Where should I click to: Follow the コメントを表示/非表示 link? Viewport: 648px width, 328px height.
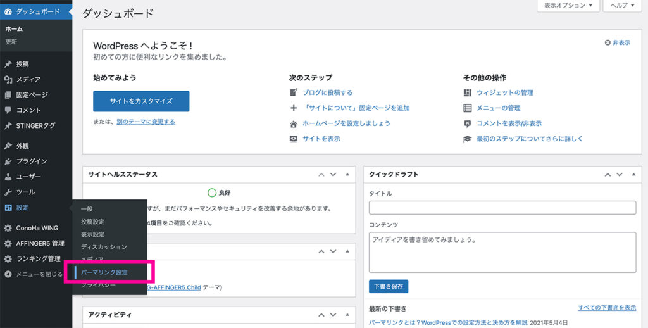coord(509,123)
